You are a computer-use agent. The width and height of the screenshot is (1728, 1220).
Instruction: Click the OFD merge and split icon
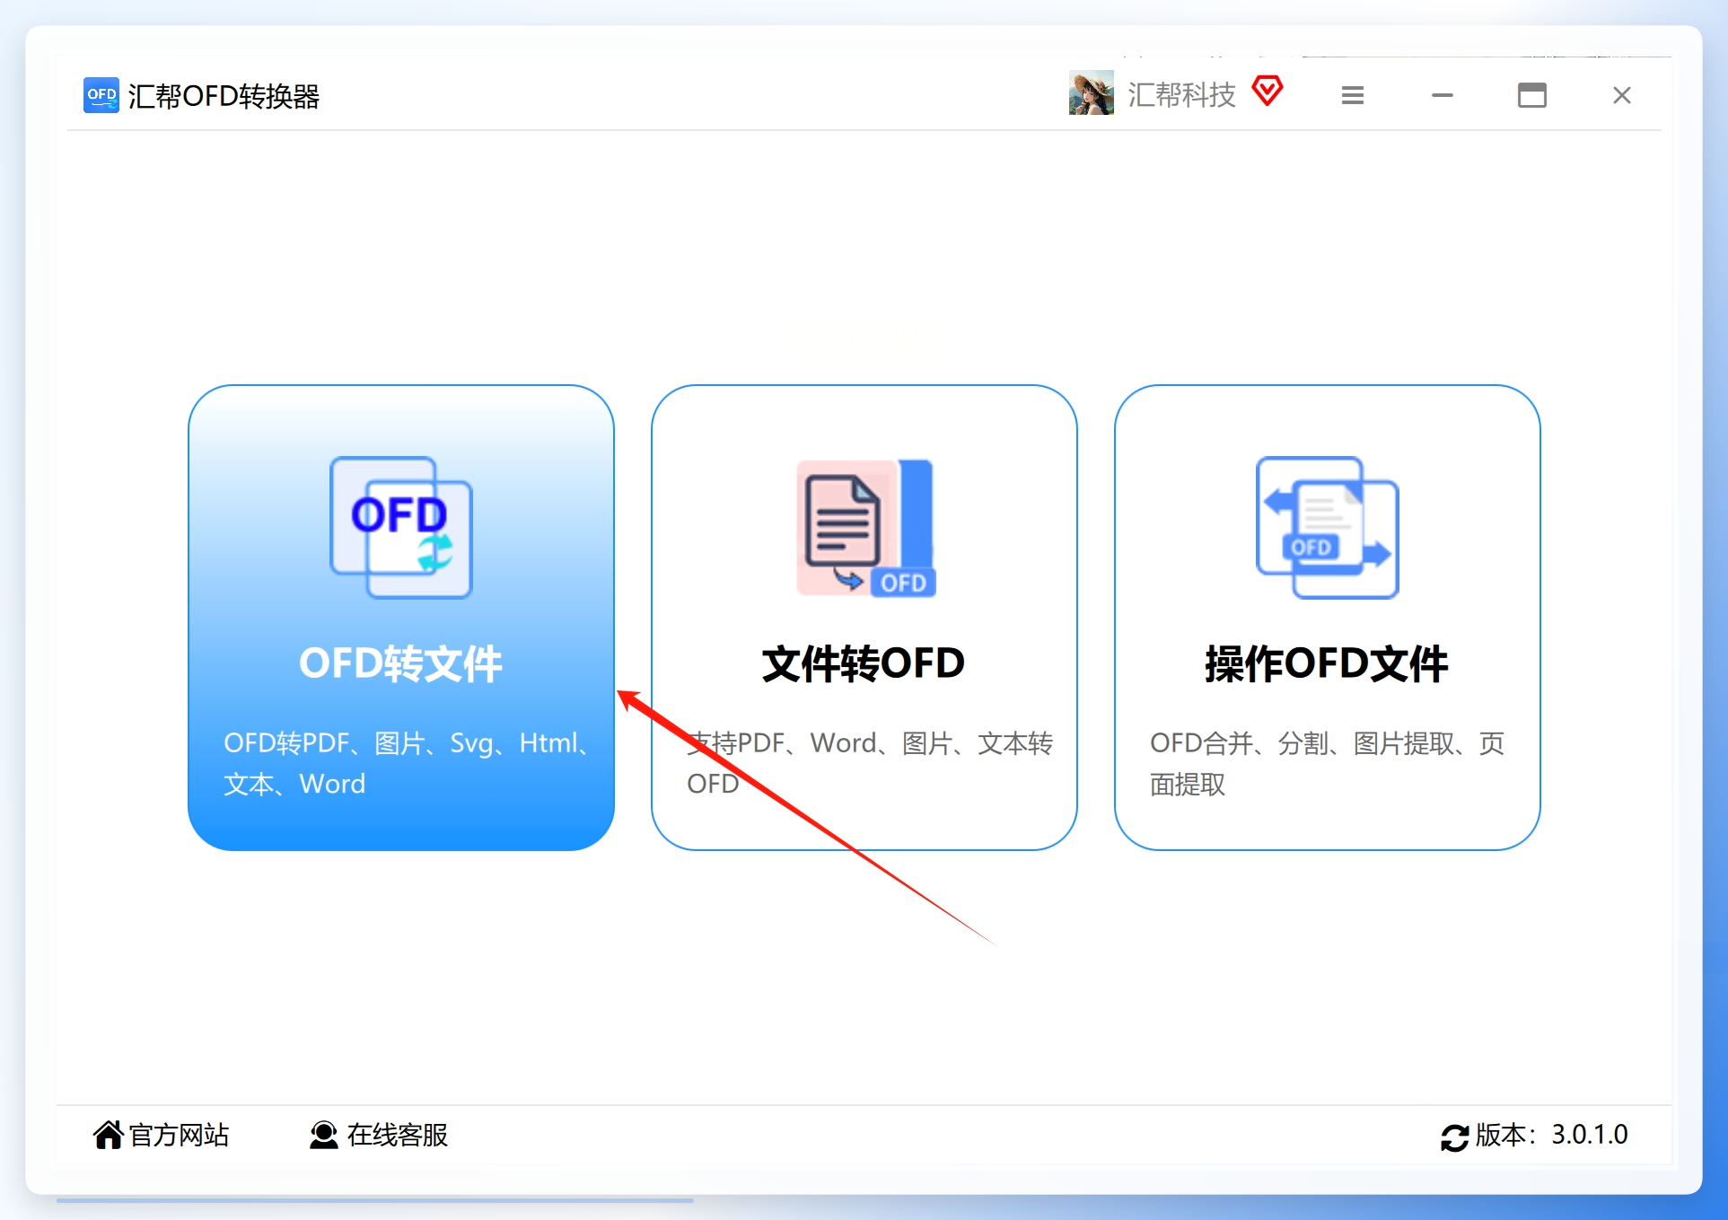(x=1328, y=528)
